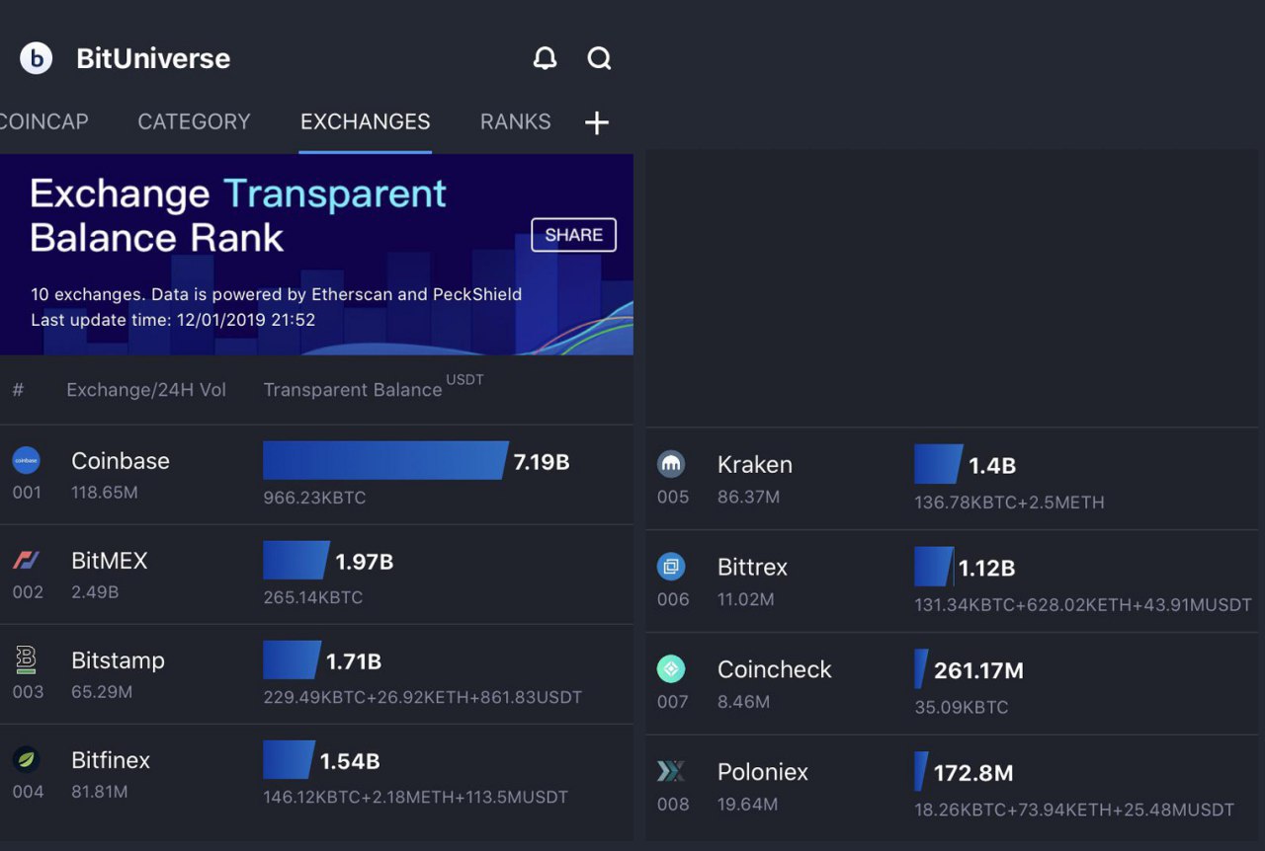
Task: Switch to the CATEGORY tab
Action: (x=194, y=121)
